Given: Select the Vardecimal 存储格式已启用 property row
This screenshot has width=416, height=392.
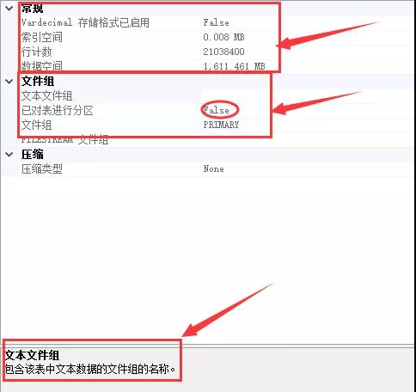Looking at the screenshot, I should (x=208, y=23).
